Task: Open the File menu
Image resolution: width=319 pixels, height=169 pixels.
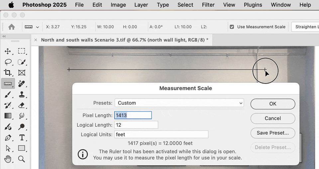Action: (x=79, y=5)
